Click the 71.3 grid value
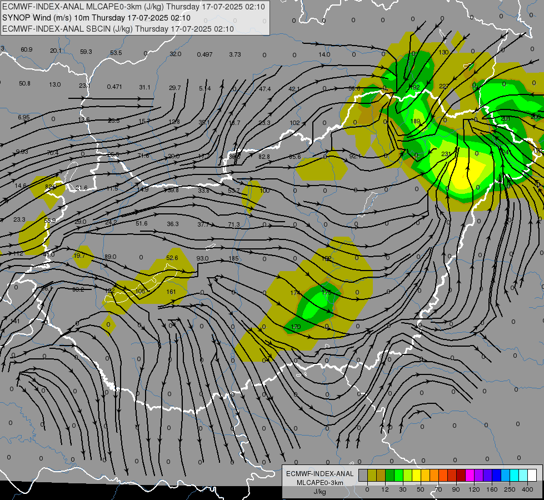Viewport: 544px width, 500px height. click(234, 225)
